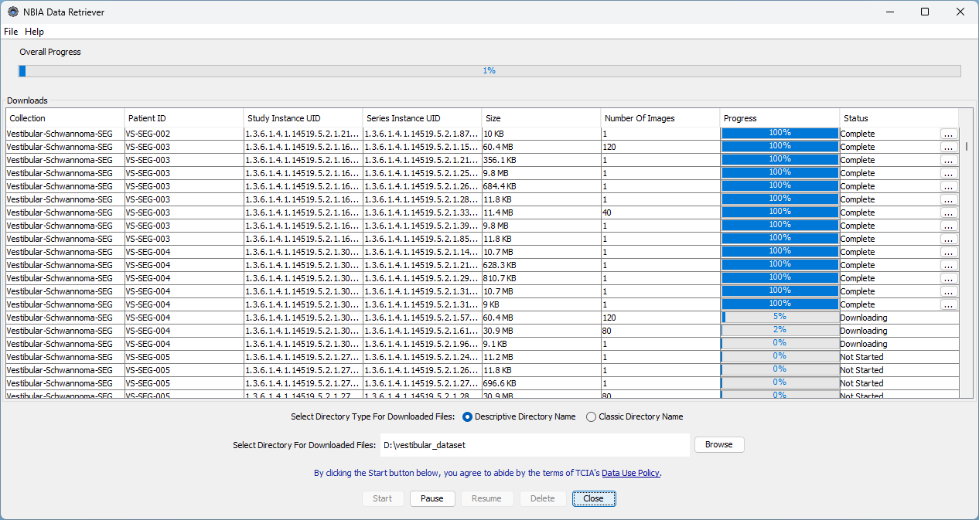Click the download directory field showing D:\vestibular_dataset
979x520 pixels.
click(534, 445)
